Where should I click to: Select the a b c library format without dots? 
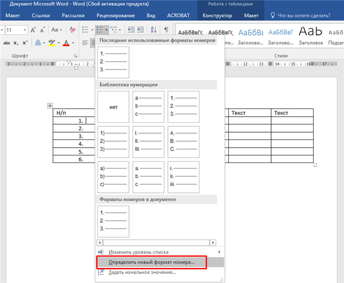point(148,107)
